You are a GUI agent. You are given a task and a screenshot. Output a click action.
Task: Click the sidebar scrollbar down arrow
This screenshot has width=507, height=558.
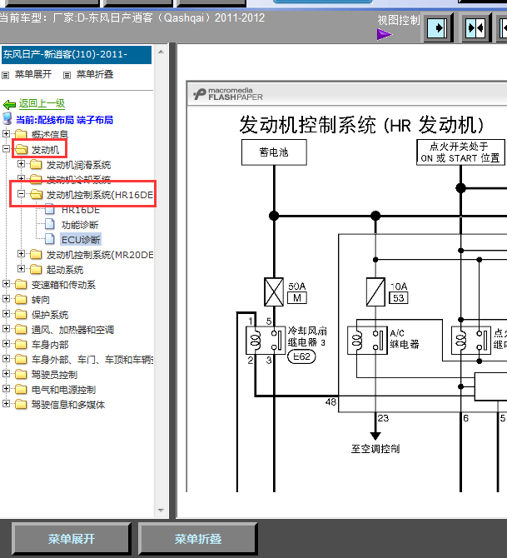pyautogui.click(x=161, y=511)
